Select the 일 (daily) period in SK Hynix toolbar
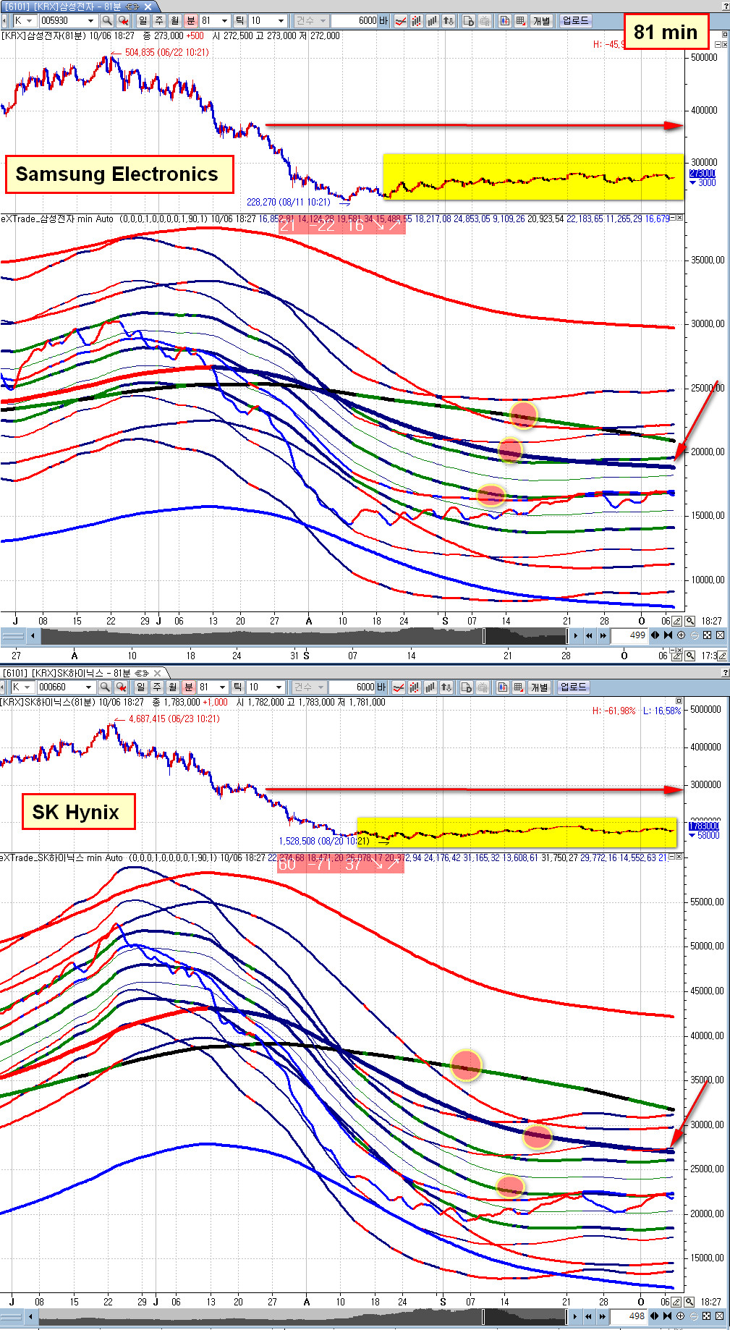Screen dimensions: 730x1330 140,687
